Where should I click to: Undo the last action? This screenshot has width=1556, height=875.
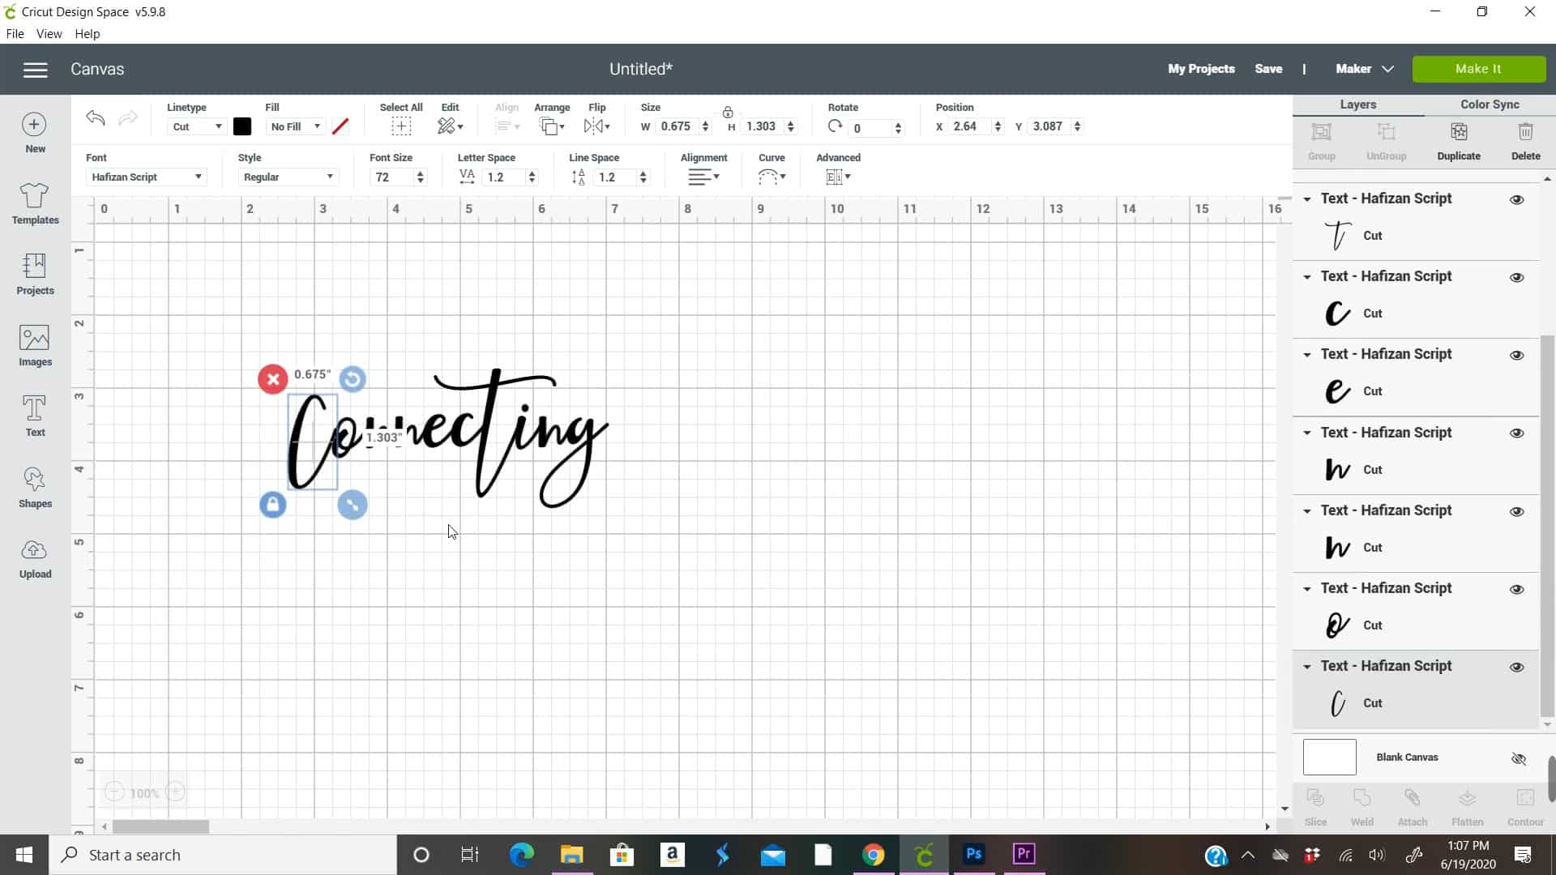click(96, 118)
